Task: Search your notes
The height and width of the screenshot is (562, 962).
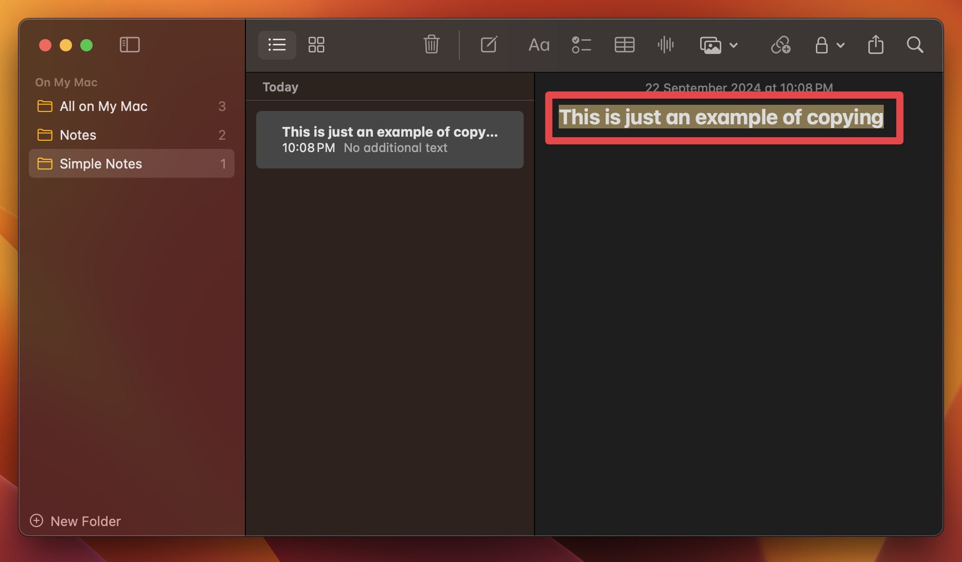Action: [915, 45]
